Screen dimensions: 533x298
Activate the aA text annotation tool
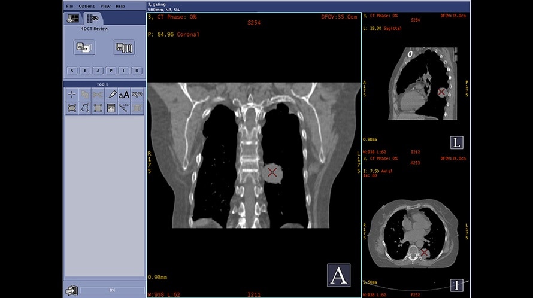pos(124,95)
